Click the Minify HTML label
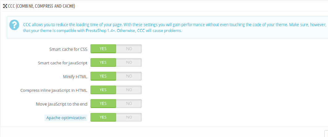 click(x=75, y=77)
